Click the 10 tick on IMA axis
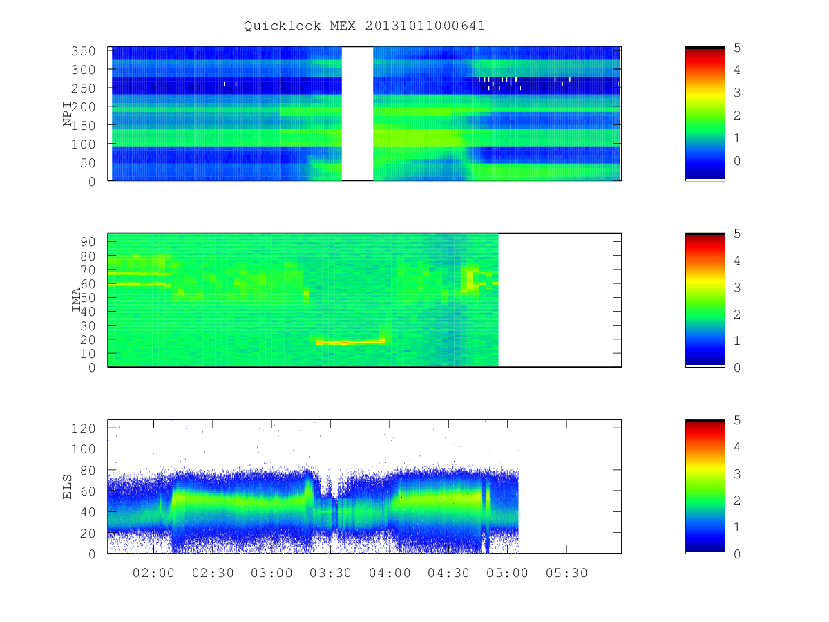 point(88,353)
